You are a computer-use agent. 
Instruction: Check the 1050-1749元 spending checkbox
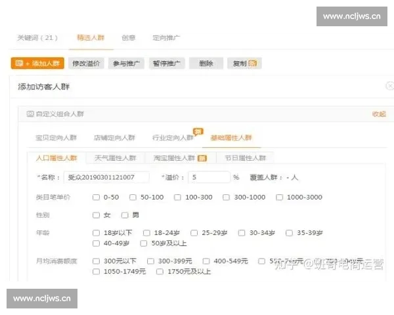[96, 272]
